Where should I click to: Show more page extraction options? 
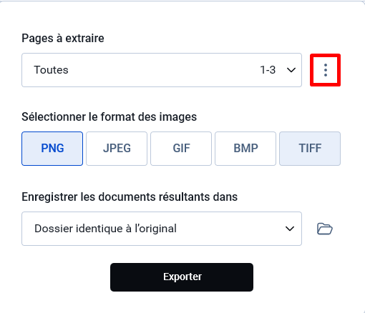(x=325, y=70)
